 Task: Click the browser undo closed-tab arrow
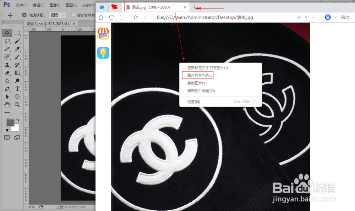122,17
